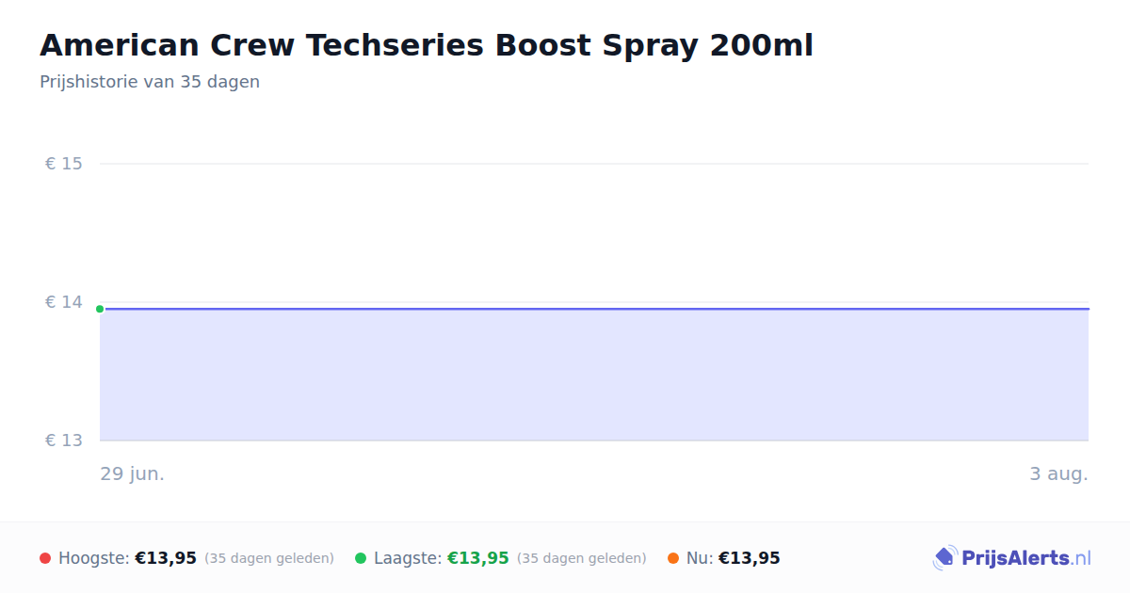This screenshot has height=593, width=1130.
Task: Click the PrijsAlerts price tag logo icon
Action: pos(944,558)
